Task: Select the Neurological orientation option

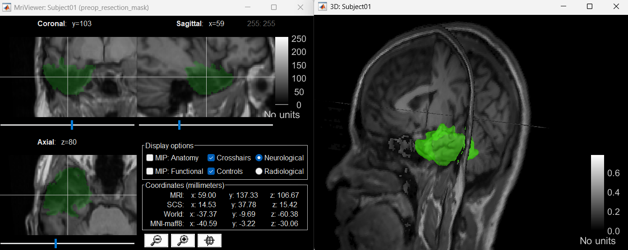Action: coord(259,158)
